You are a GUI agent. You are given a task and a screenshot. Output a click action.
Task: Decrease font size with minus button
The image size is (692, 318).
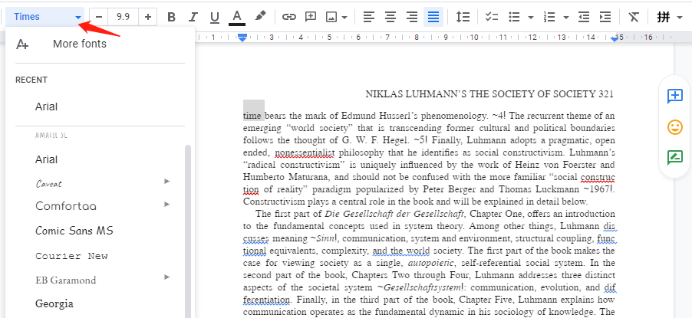pyautogui.click(x=99, y=17)
